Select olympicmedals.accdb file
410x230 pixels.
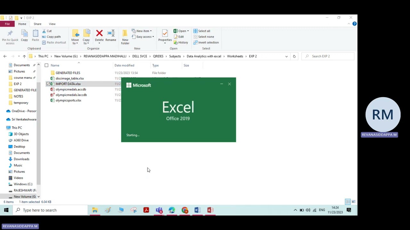pyautogui.click(x=70, y=89)
